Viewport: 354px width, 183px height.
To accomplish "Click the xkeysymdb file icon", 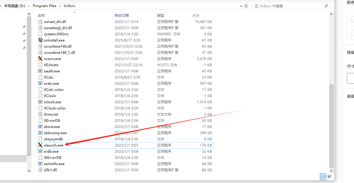I will (x=41, y=139).
